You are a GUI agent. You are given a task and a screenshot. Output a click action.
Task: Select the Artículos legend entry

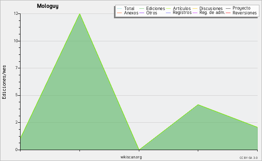(x=182, y=8)
